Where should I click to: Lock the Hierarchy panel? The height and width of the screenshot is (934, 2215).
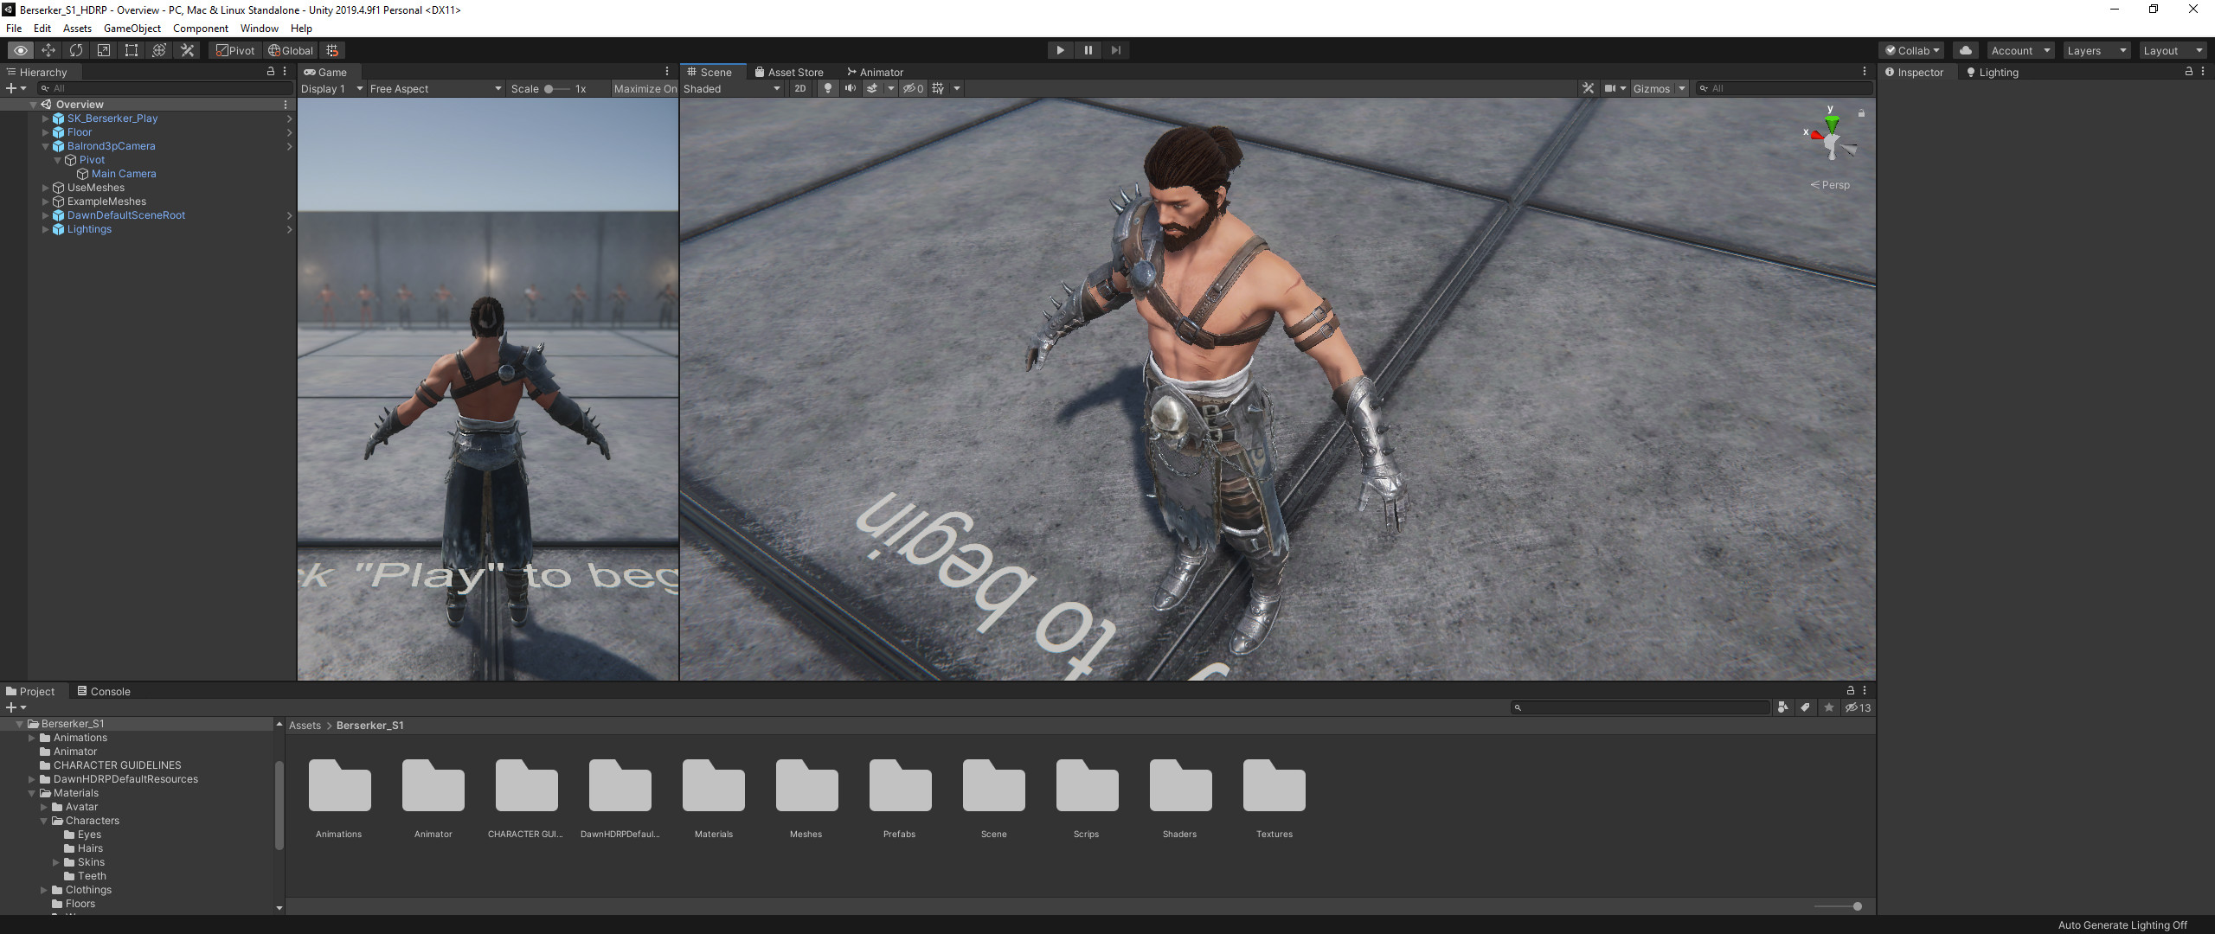271,72
